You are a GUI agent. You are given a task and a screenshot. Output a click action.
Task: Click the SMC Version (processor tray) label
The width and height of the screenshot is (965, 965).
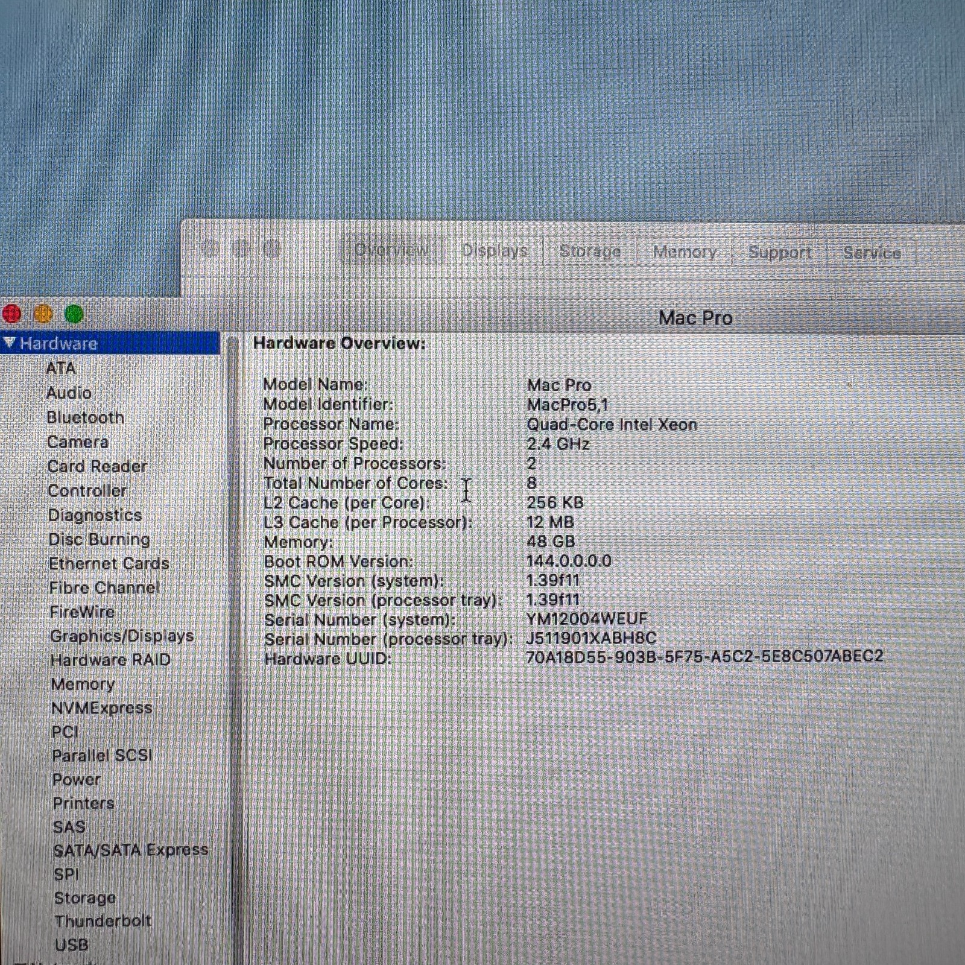pos(383,600)
